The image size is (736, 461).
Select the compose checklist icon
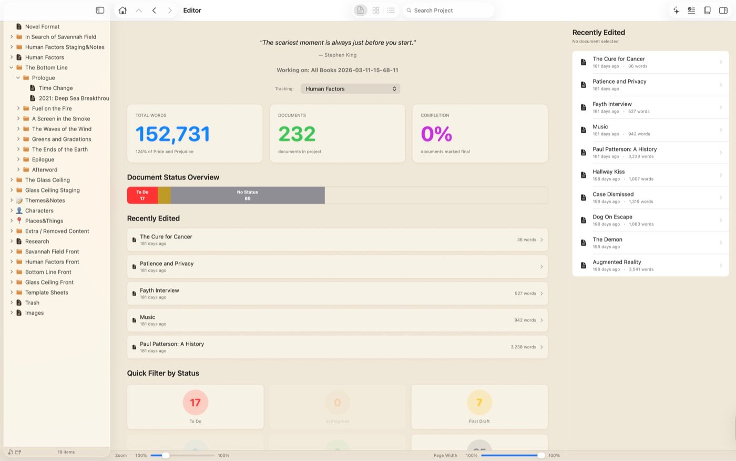point(691,10)
